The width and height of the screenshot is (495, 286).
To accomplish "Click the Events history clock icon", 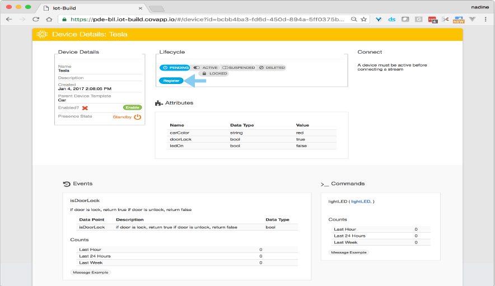I will (x=67, y=184).
